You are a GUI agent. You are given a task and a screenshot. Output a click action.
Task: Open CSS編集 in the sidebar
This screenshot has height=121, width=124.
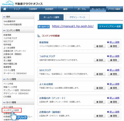[x=7, y=97]
